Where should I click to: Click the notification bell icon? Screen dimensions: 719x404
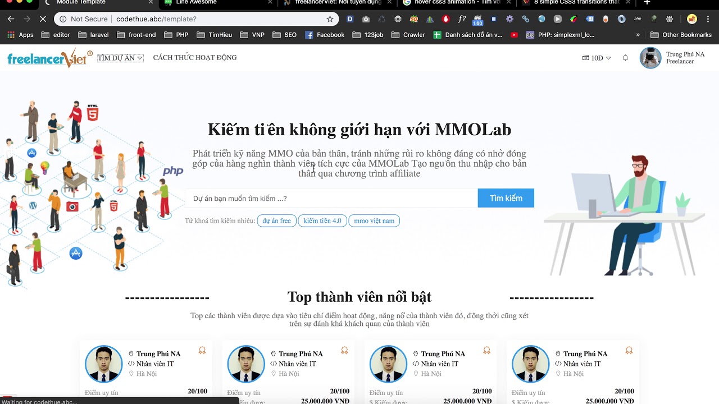(625, 58)
